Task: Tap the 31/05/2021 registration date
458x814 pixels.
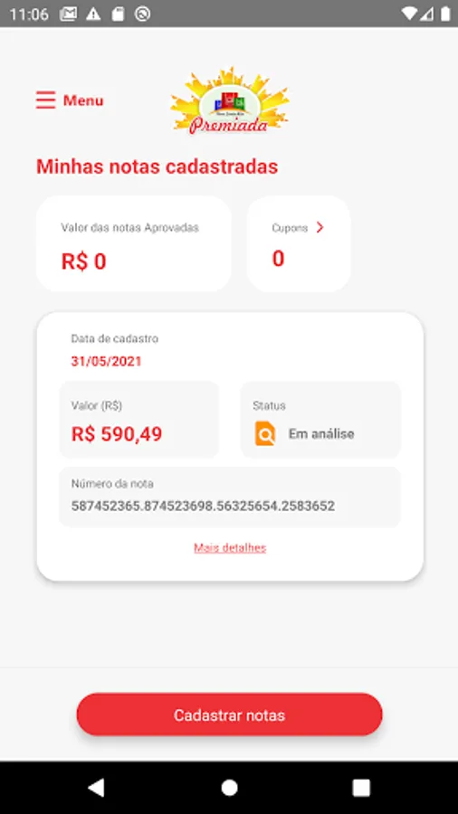Action: 107,361
